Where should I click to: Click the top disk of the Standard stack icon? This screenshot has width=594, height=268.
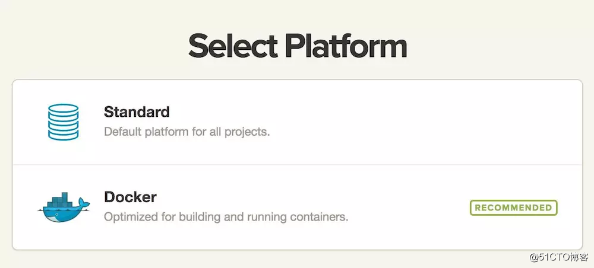pos(64,109)
